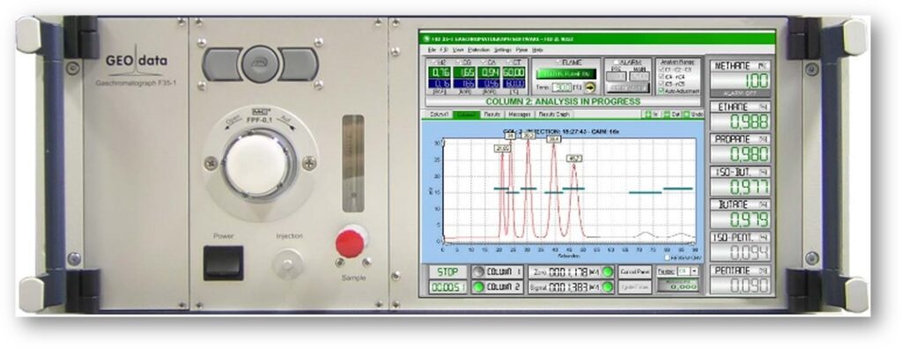The image size is (902, 348).
Task: Click the Cancel Pace button
Action: [634, 271]
